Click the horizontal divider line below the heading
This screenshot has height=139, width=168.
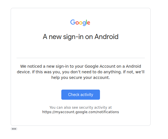coord(81,58)
